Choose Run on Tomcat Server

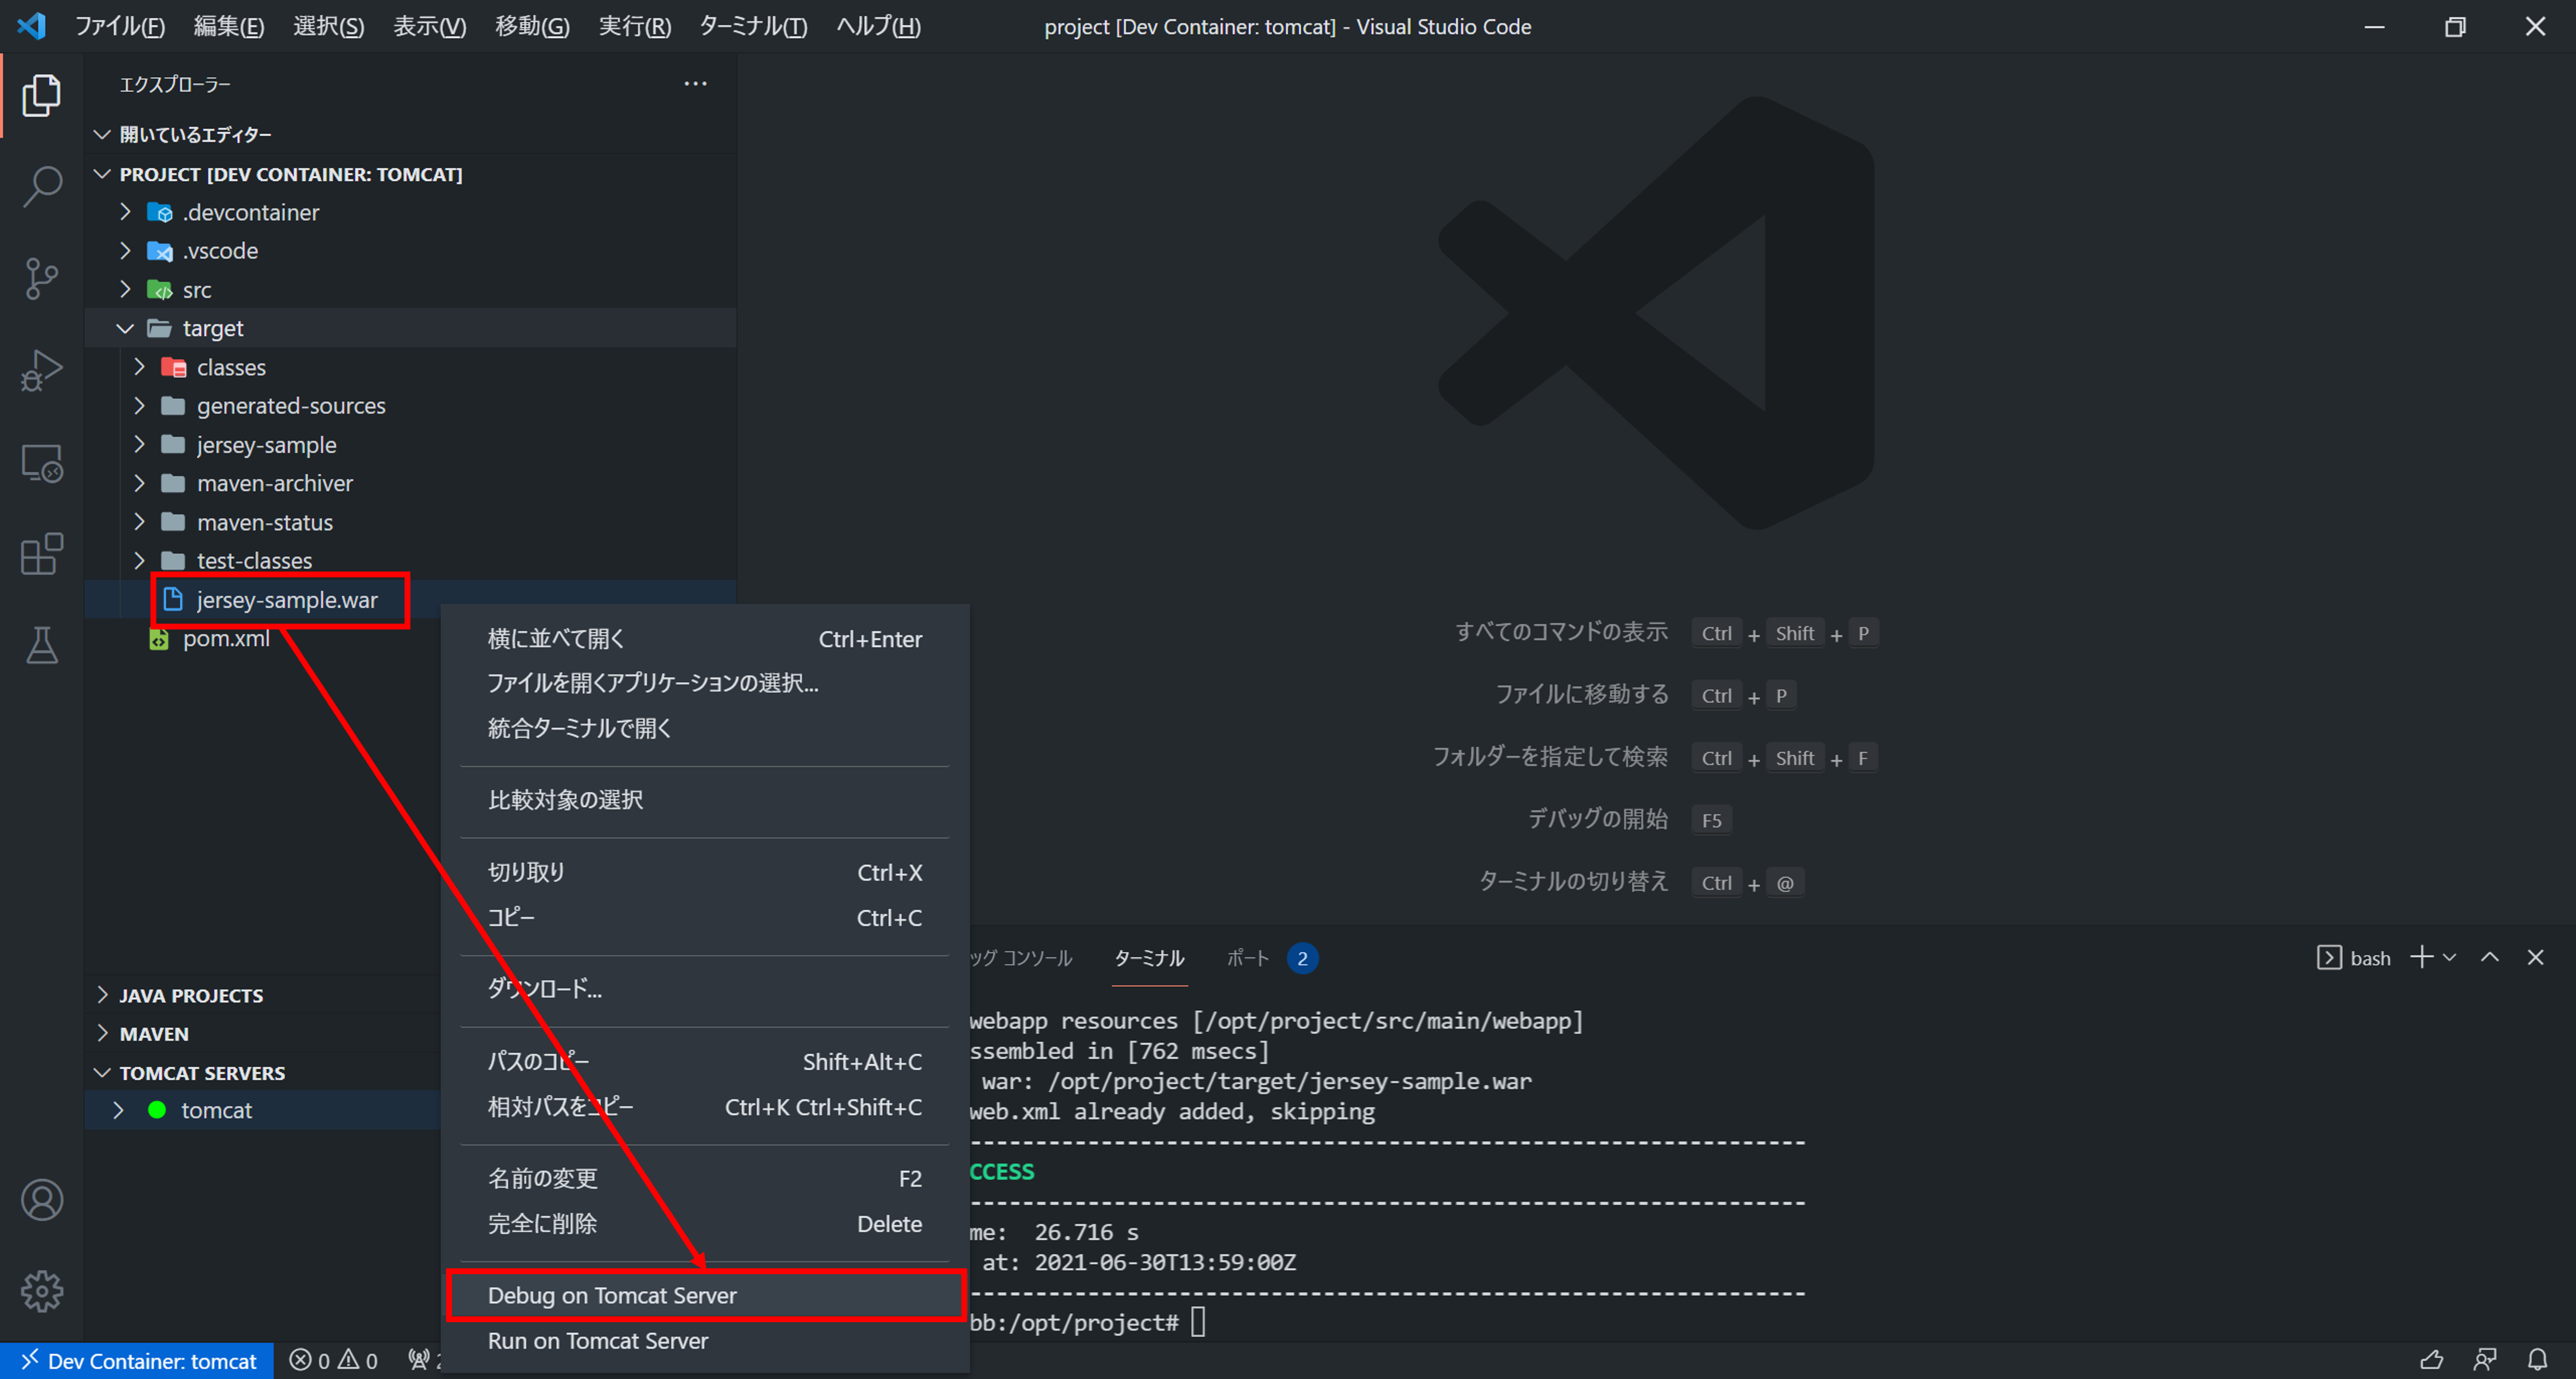pyautogui.click(x=598, y=1340)
